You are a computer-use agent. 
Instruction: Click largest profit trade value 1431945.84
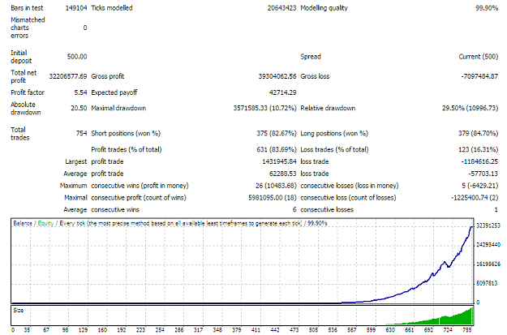(279, 161)
